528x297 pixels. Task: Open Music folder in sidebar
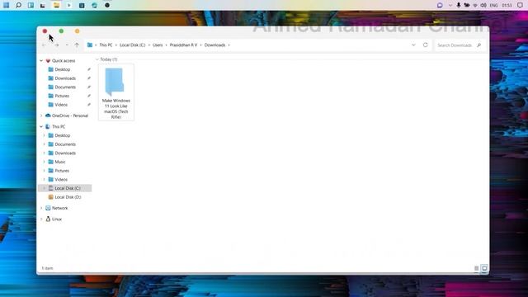coord(60,162)
